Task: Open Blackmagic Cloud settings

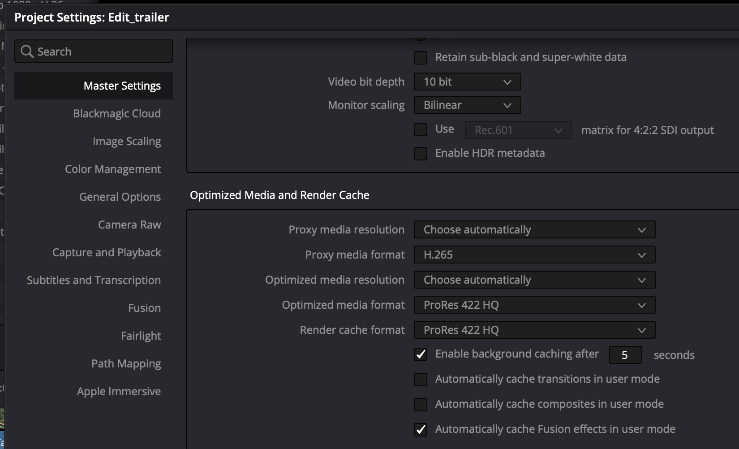Action: pyautogui.click(x=117, y=113)
